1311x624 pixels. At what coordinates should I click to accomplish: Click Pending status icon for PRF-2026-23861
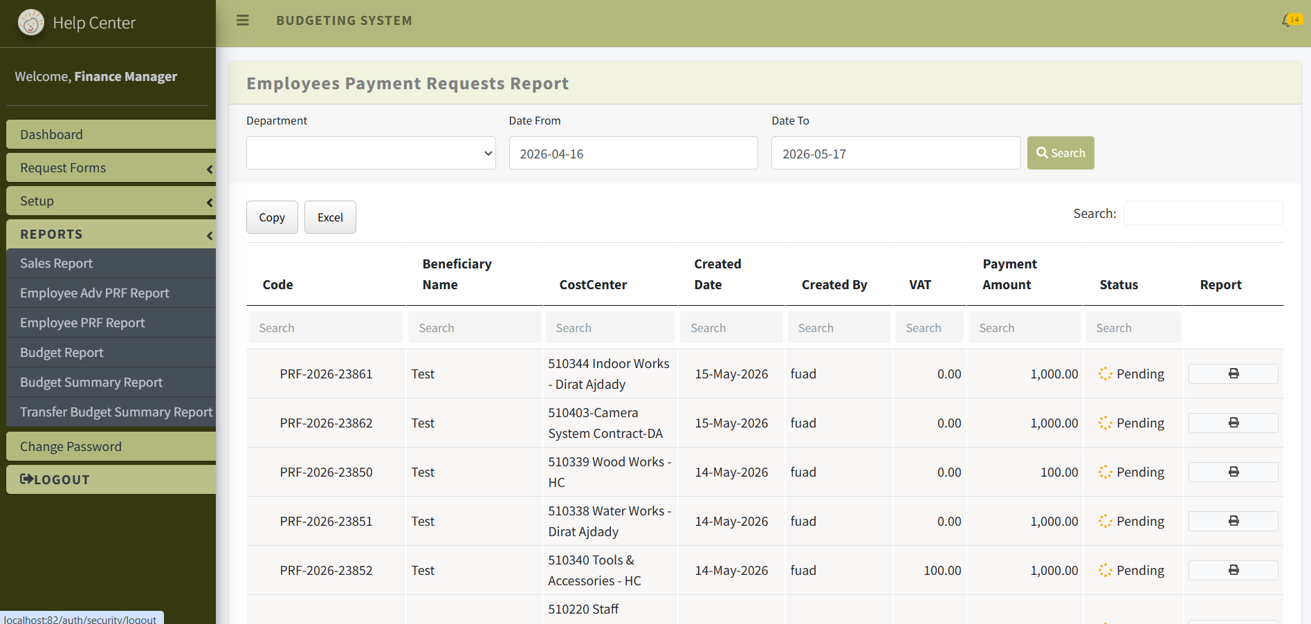pos(1106,374)
